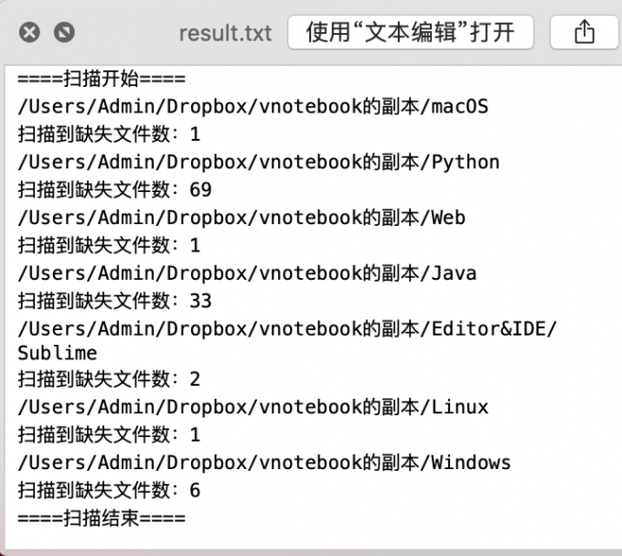Click the ====扫描结束==== footer line

(102, 519)
